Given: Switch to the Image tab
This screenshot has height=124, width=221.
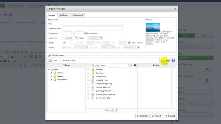Looking at the screenshot, I should point(52,15).
